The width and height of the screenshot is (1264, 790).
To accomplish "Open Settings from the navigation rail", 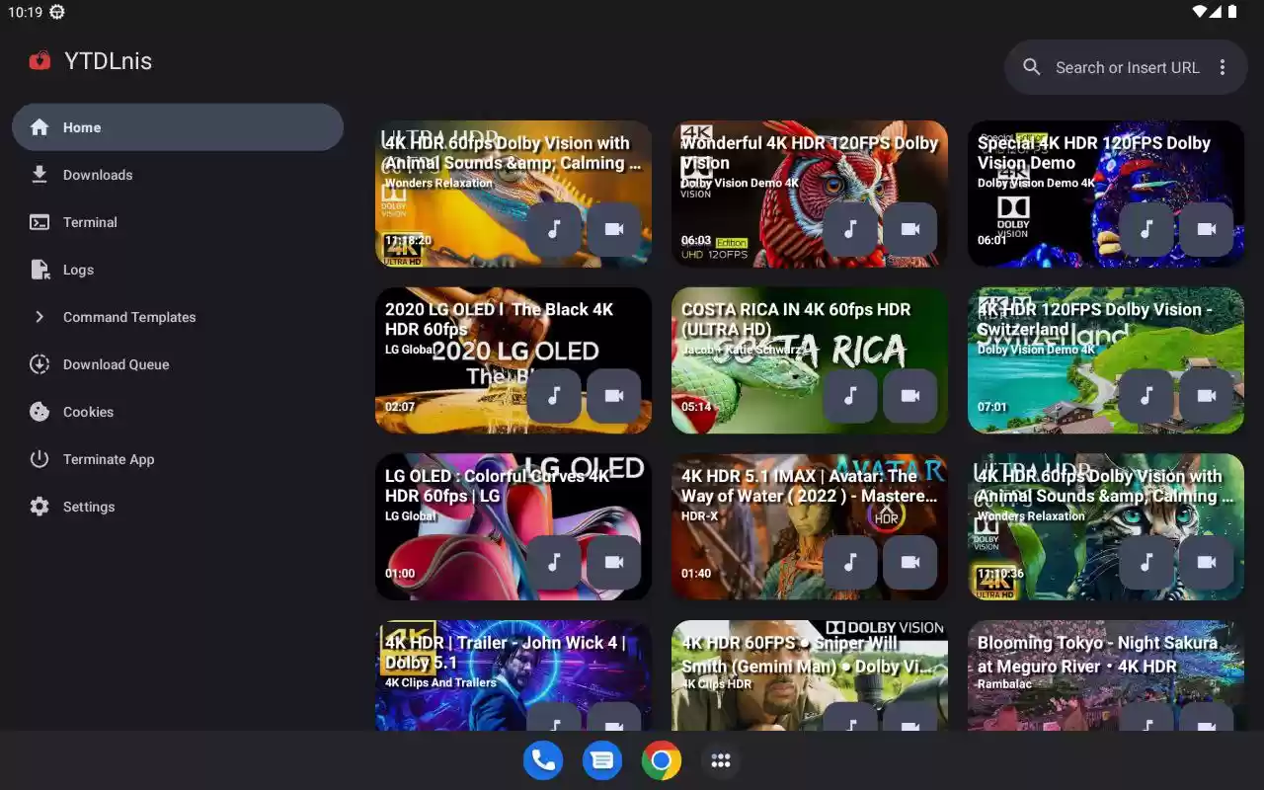I will click(x=89, y=507).
